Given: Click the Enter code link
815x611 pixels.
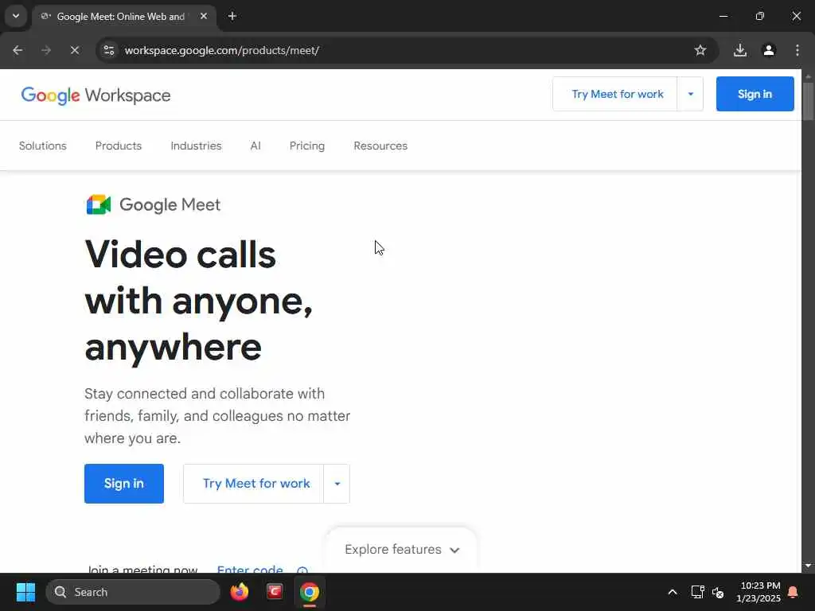Looking at the screenshot, I should (250, 568).
